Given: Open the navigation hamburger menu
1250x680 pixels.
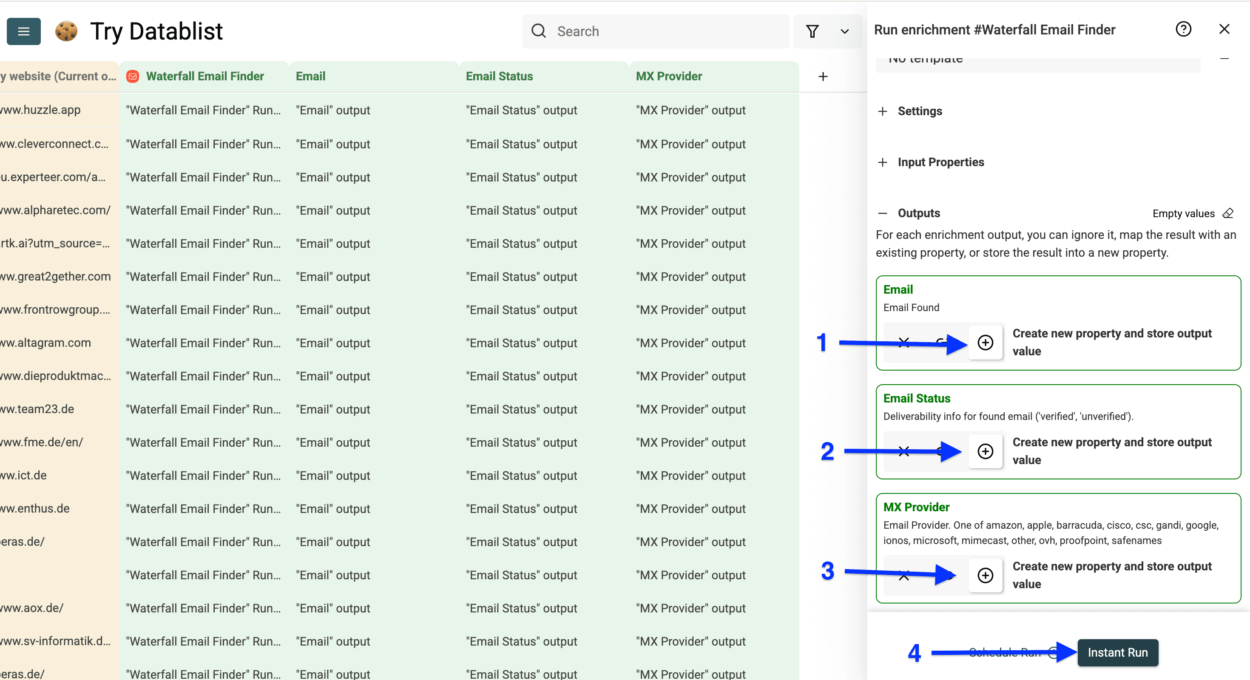Looking at the screenshot, I should point(23,31).
